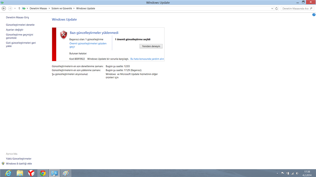Click the 17:29 (Başarısız) timestamp
316x177 pixels.
pyautogui.click(x=133, y=70)
